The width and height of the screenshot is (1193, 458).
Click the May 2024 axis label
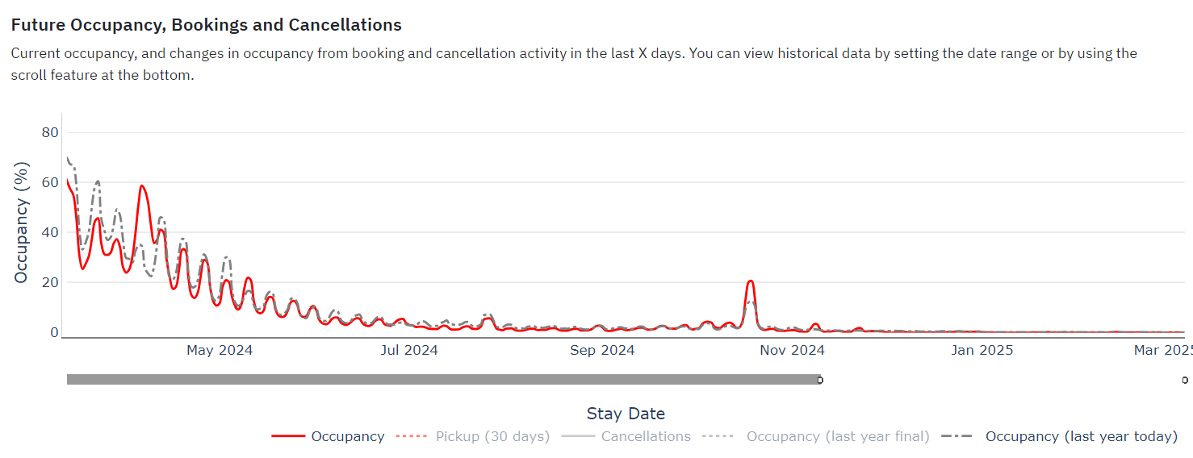220,350
